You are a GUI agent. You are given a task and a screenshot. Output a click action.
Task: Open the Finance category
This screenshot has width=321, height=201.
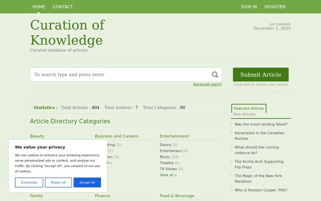(103, 196)
